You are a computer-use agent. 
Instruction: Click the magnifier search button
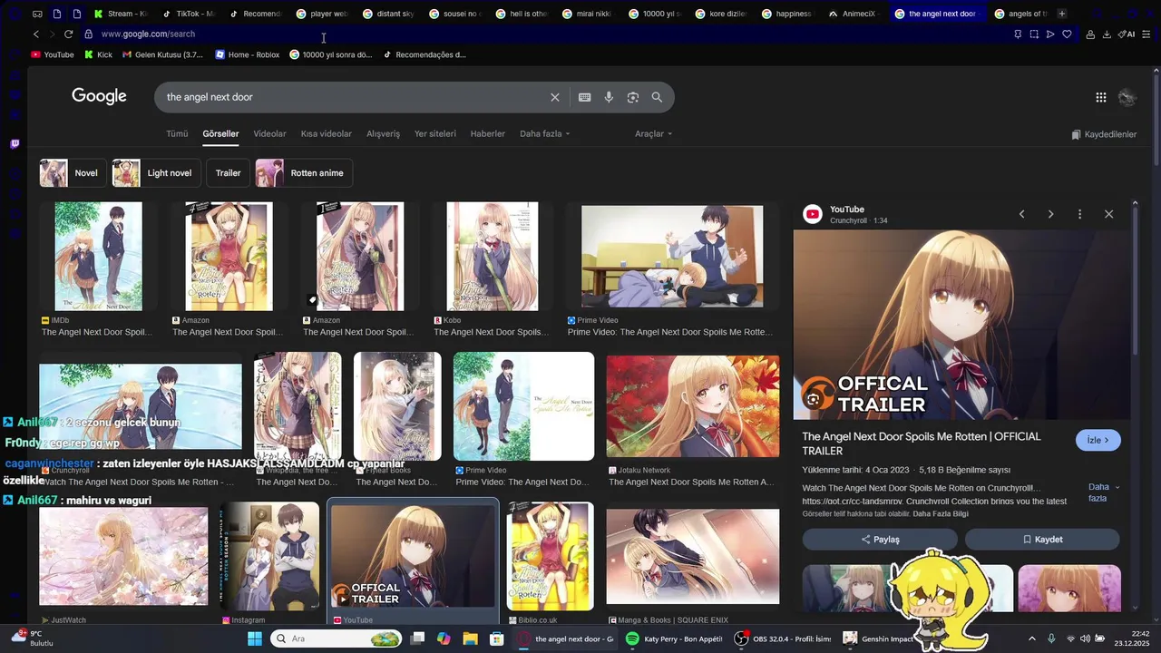(657, 97)
